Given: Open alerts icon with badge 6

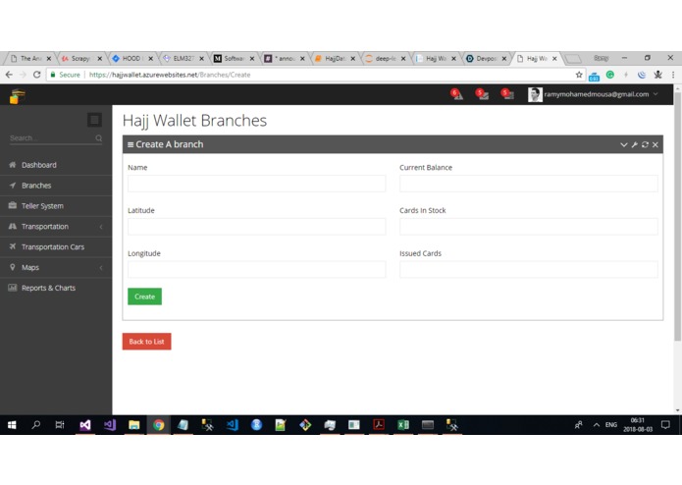Looking at the screenshot, I should (x=456, y=94).
